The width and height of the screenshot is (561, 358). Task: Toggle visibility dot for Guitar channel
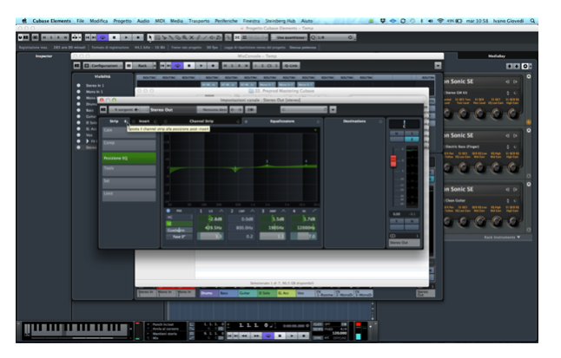pos(79,116)
